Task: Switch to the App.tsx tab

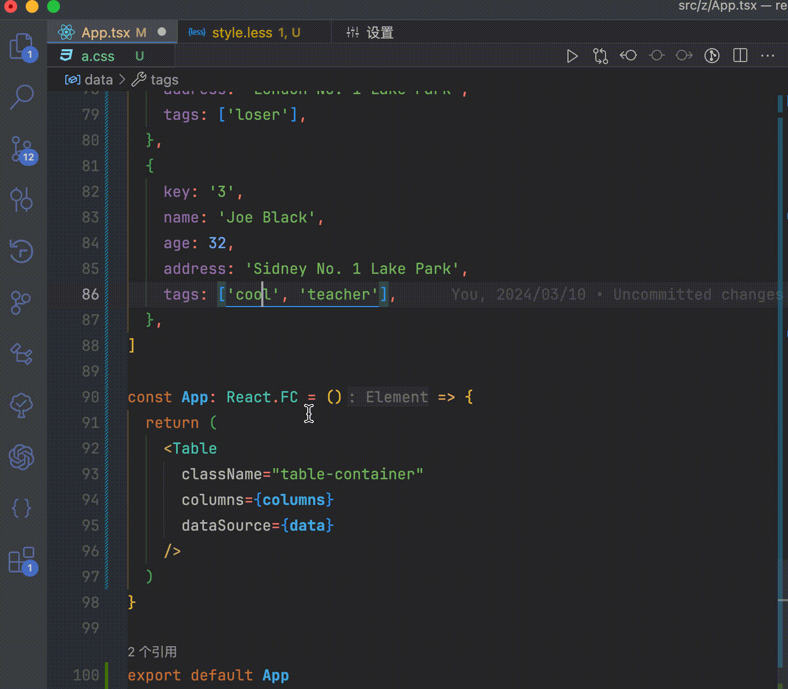Action: pyautogui.click(x=112, y=33)
